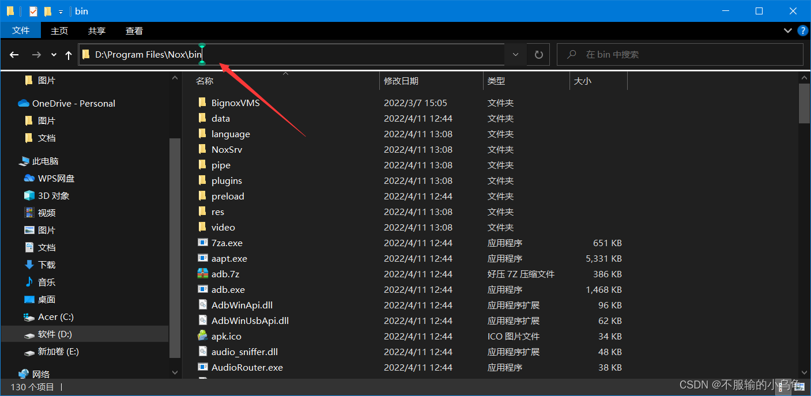Viewport: 811px width, 396px height.
Task: Select the adb.exe file icon
Action: (x=202, y=289)
